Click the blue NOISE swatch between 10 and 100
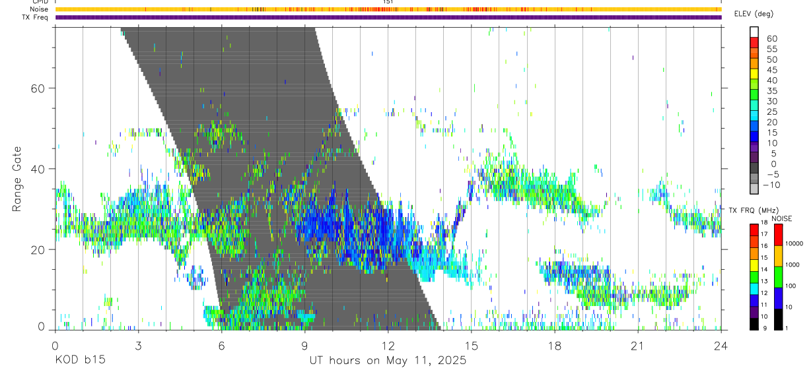Viewport: 811px width, 374px height. tap(779, 297)
